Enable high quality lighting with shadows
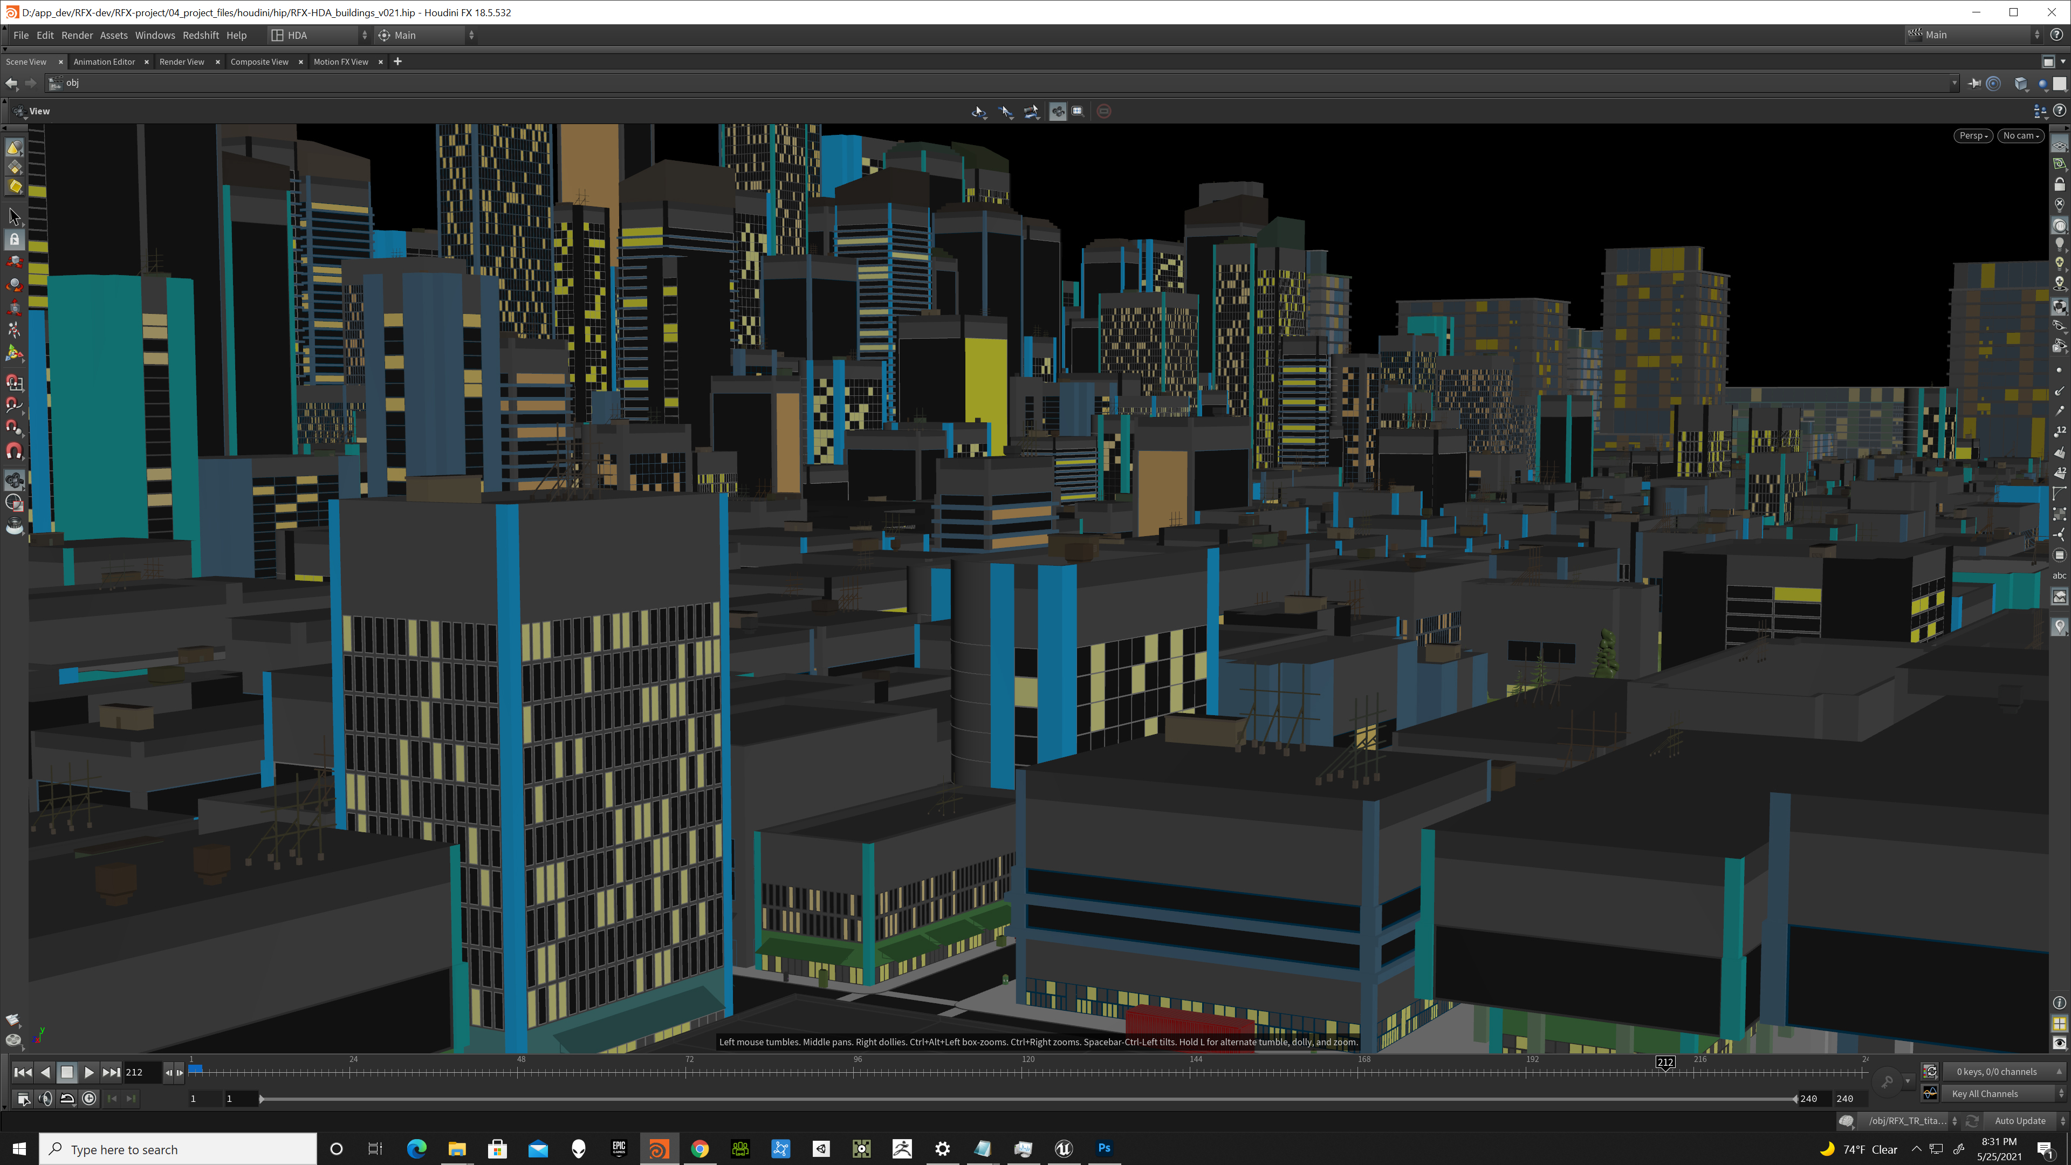Screen dimensions: 2071x1165 pyautogui.click(x=2059, y=283)
